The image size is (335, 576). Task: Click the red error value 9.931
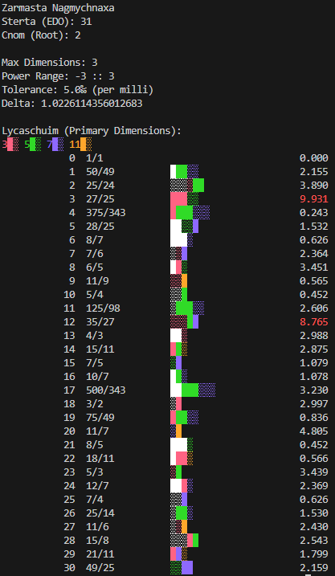pos(313,199)
